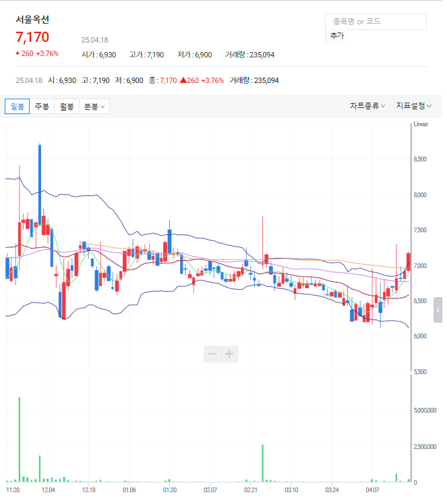Click the 종:7,170 close value in info row
Viewport: 447px width, 501px height.
click(162, 80)
